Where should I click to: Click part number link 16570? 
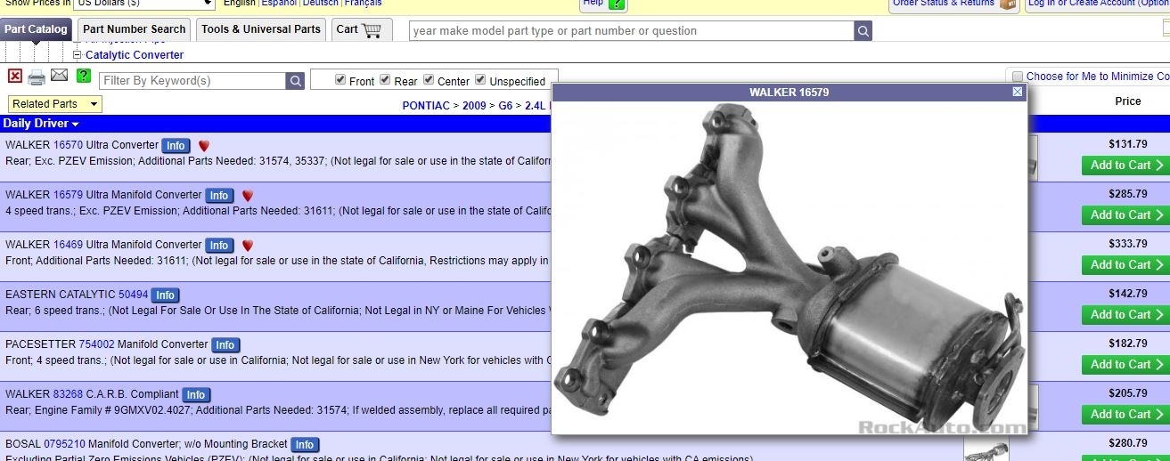coord(69,145)
